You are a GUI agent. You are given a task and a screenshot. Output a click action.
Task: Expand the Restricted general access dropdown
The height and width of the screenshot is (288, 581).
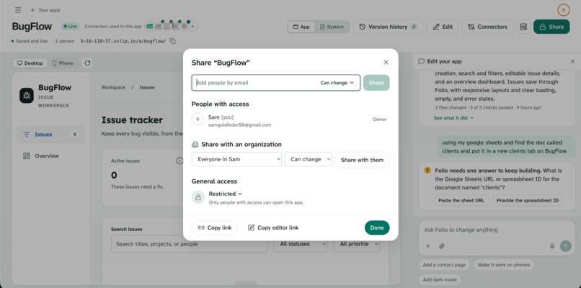(226, 194)
